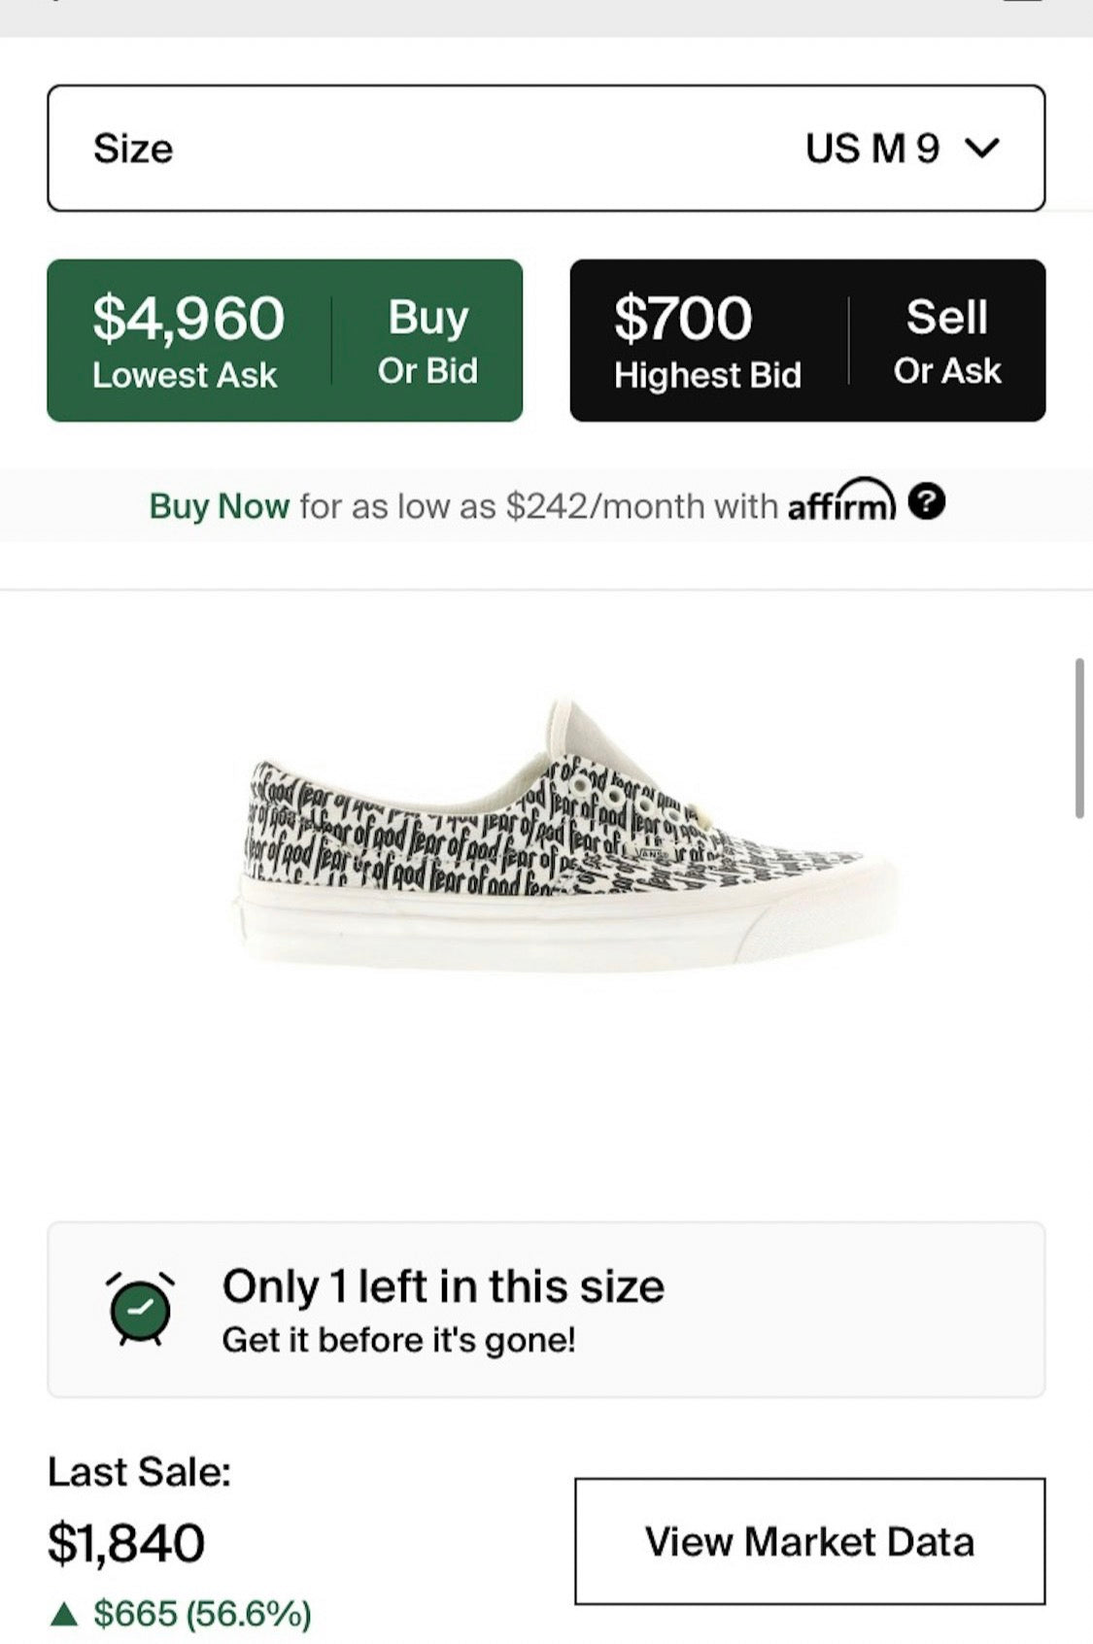Tap the Only 1 left in this size notice

coord(443,1286)
